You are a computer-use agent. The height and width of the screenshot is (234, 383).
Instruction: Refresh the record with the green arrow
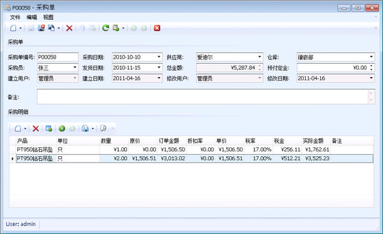tap(105, 28)
